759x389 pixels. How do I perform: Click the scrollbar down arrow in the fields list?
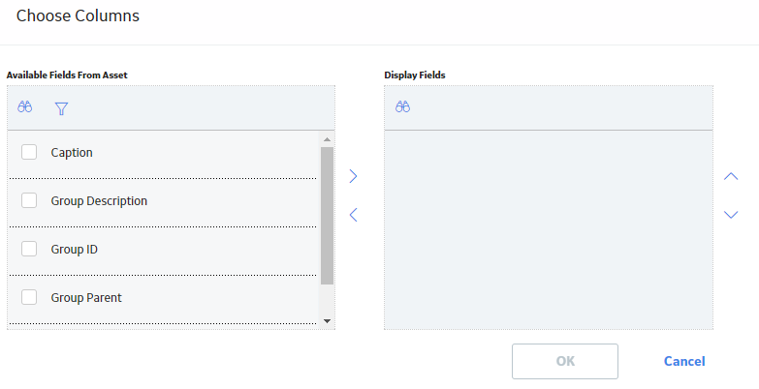pyautogui.click(x=328, y=321)
